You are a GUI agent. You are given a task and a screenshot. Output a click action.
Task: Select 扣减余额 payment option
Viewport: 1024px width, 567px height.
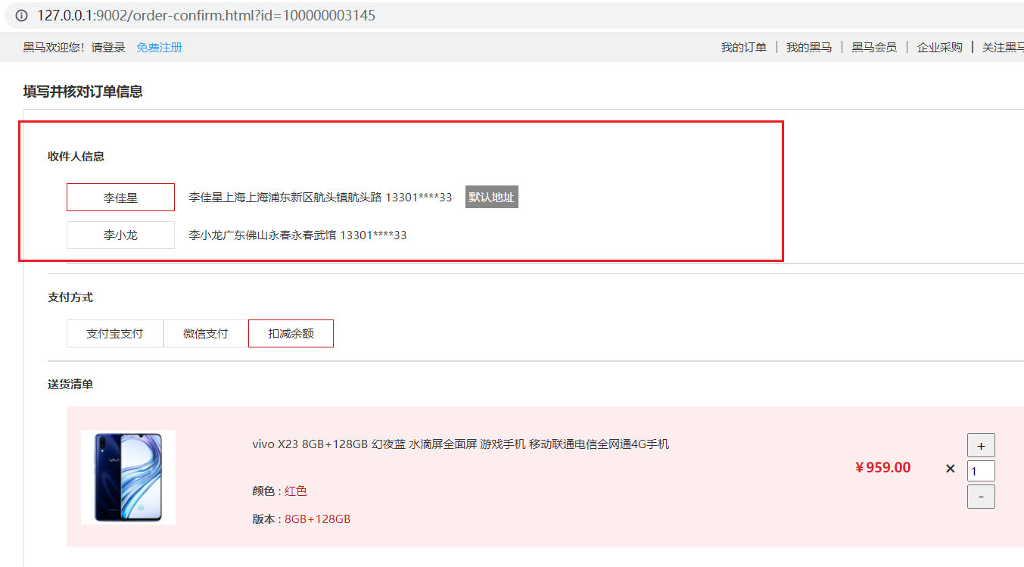(291, 334)
